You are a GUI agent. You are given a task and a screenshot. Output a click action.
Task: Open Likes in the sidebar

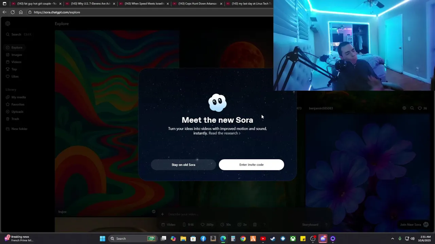[12, 76]
